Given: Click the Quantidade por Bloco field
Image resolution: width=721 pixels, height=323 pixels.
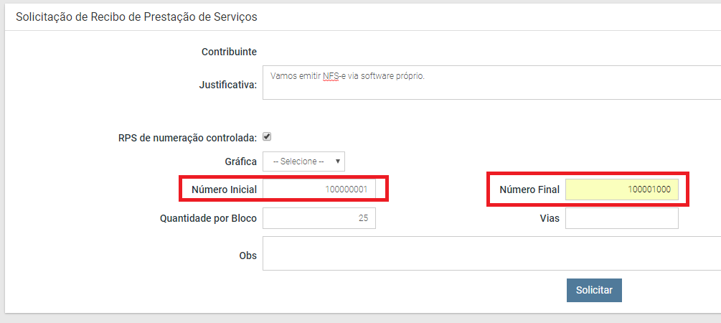Looking at the screenshot, I should 319,218.
